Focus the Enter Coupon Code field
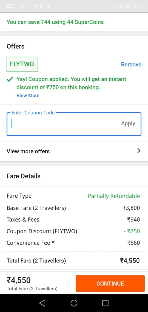The width and height of the screenshot is (148, 312). (x=74, y=124)
